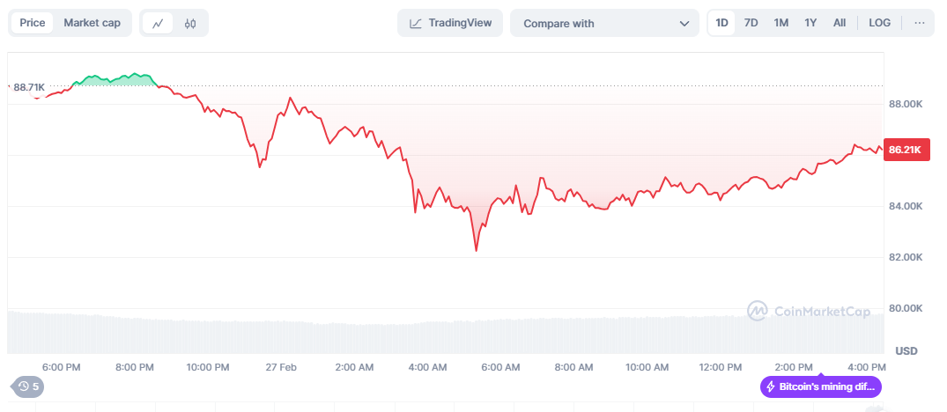
Task: Open Bitcoin's mining difficulty event tag
Action: [x=821, y=386]
